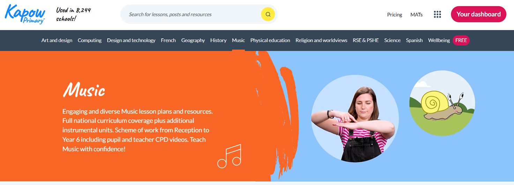
Task: Click the teacher video circle image
Action: [353, 119]
